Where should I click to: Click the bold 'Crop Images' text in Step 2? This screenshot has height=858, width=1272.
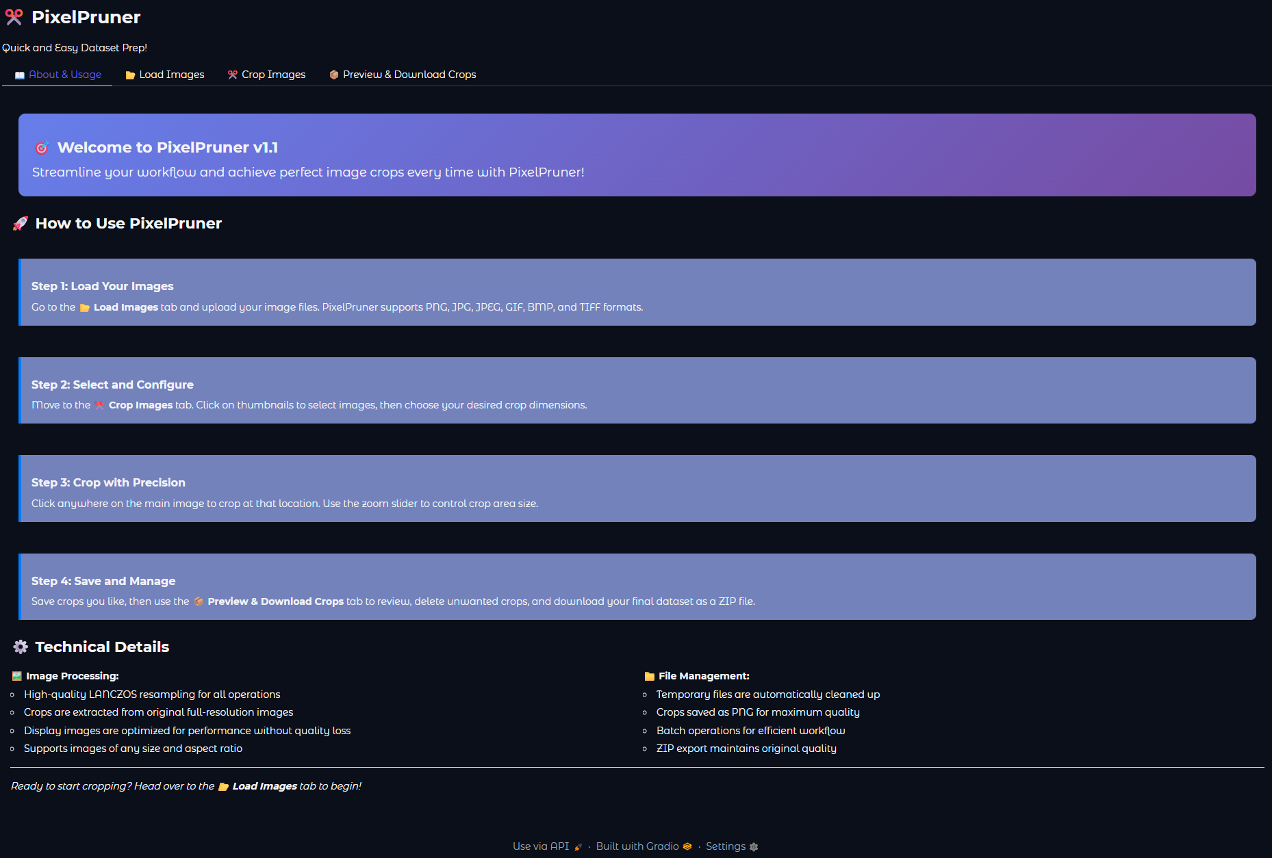point(140,405)
